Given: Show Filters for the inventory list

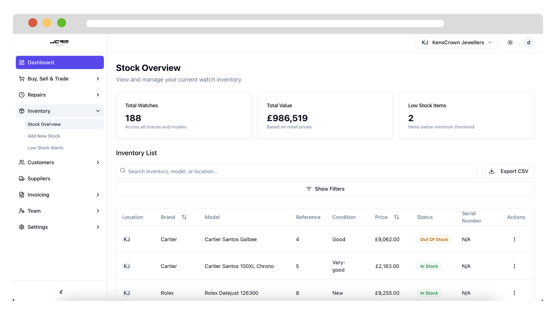Looking at the screenshot, I should pyautogui.click(x=325, y=189).
